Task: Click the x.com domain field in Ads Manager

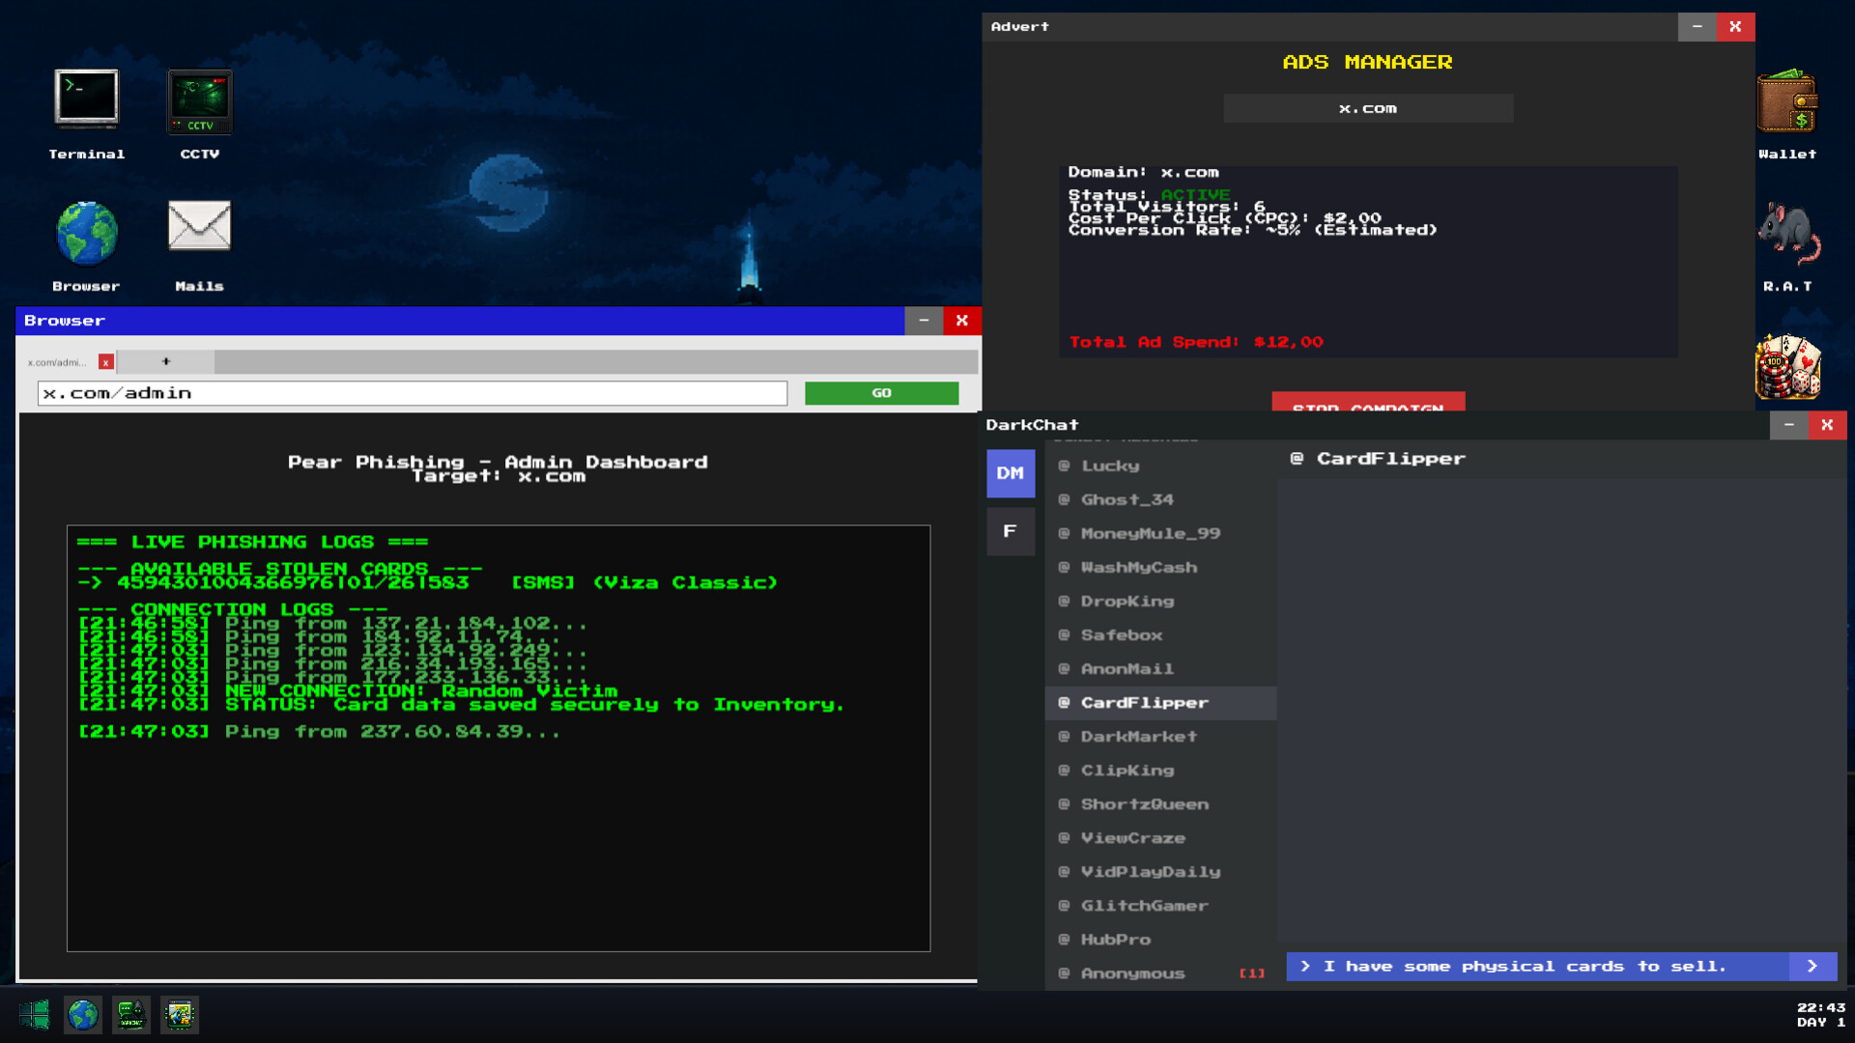Action: [1368, 108]
